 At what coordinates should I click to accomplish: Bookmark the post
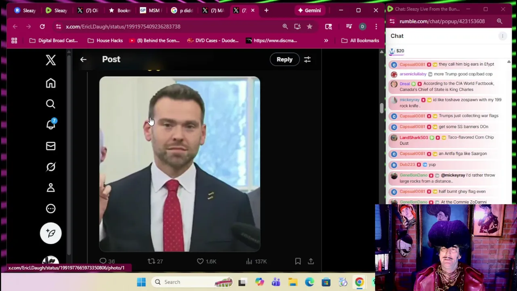coord(298,261)
